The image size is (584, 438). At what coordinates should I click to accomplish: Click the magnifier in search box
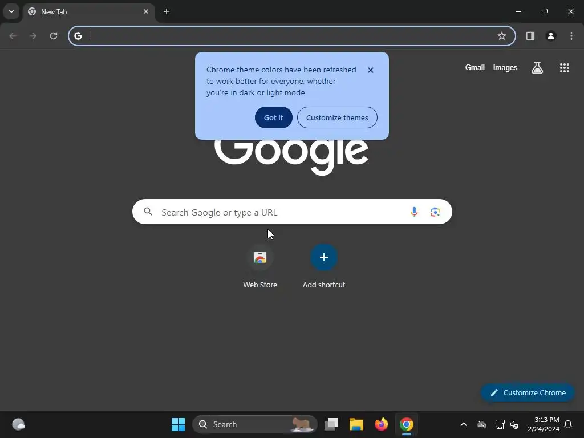148,212
